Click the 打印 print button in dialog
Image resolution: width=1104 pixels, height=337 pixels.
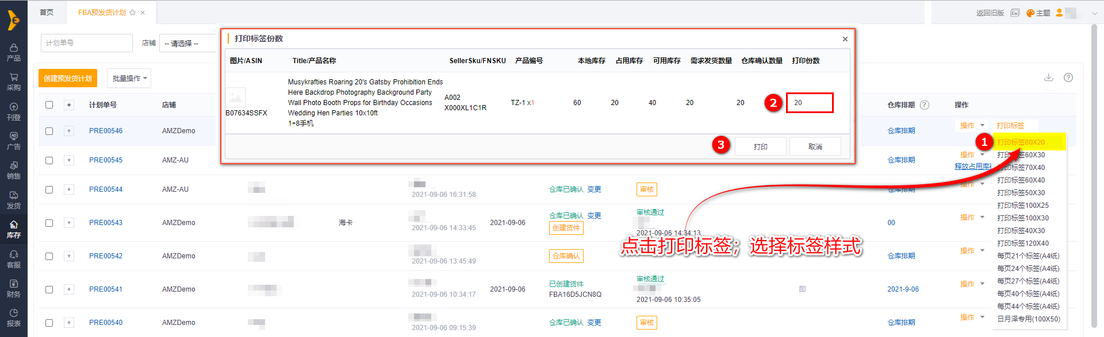pos(760,147)
